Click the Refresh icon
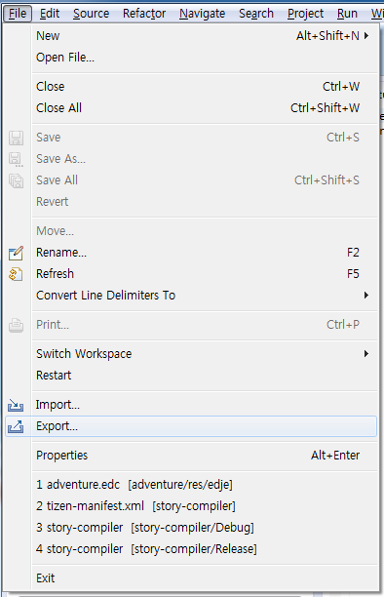This screenshot has width=384, height=597. click(16, 274)
